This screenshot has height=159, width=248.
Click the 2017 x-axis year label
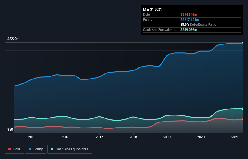coord(99,137)
